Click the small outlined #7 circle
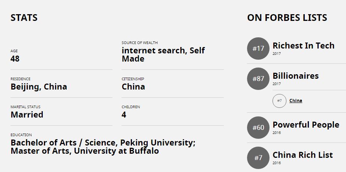The image size is (346, 172). [x=279, y=101]
